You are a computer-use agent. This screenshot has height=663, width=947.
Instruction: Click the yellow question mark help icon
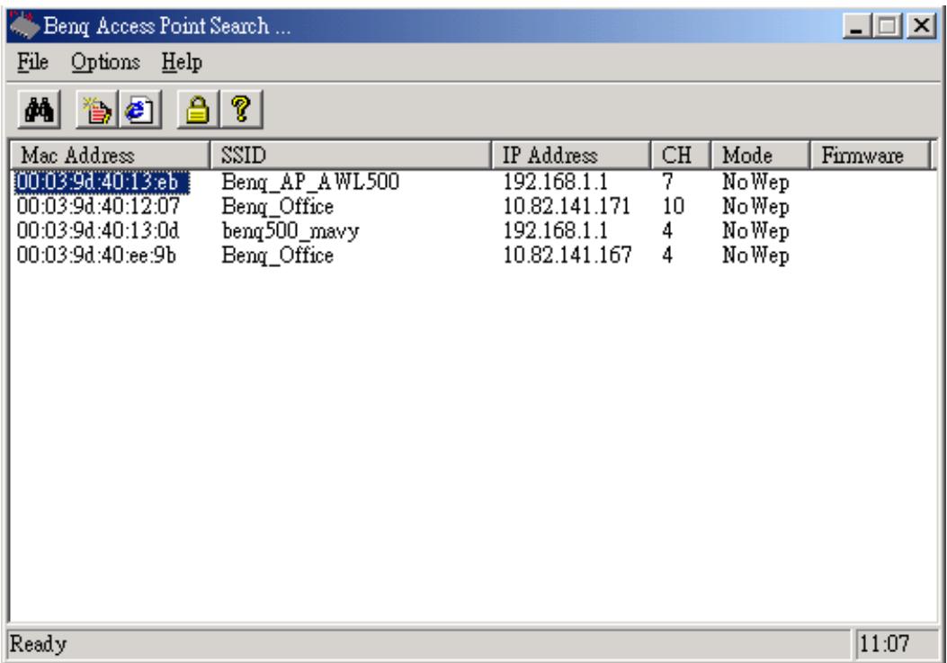pos(242,110)
